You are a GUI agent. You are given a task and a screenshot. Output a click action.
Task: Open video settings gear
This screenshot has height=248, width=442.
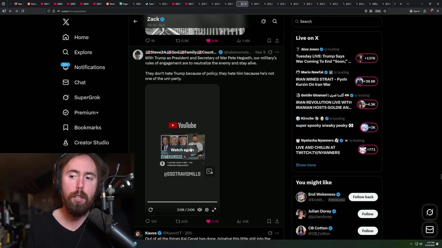tap(207, 210)
